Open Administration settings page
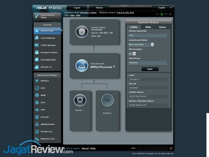This screenshot has height=157, width=209. pyautogui.click(x=47, y=124)
